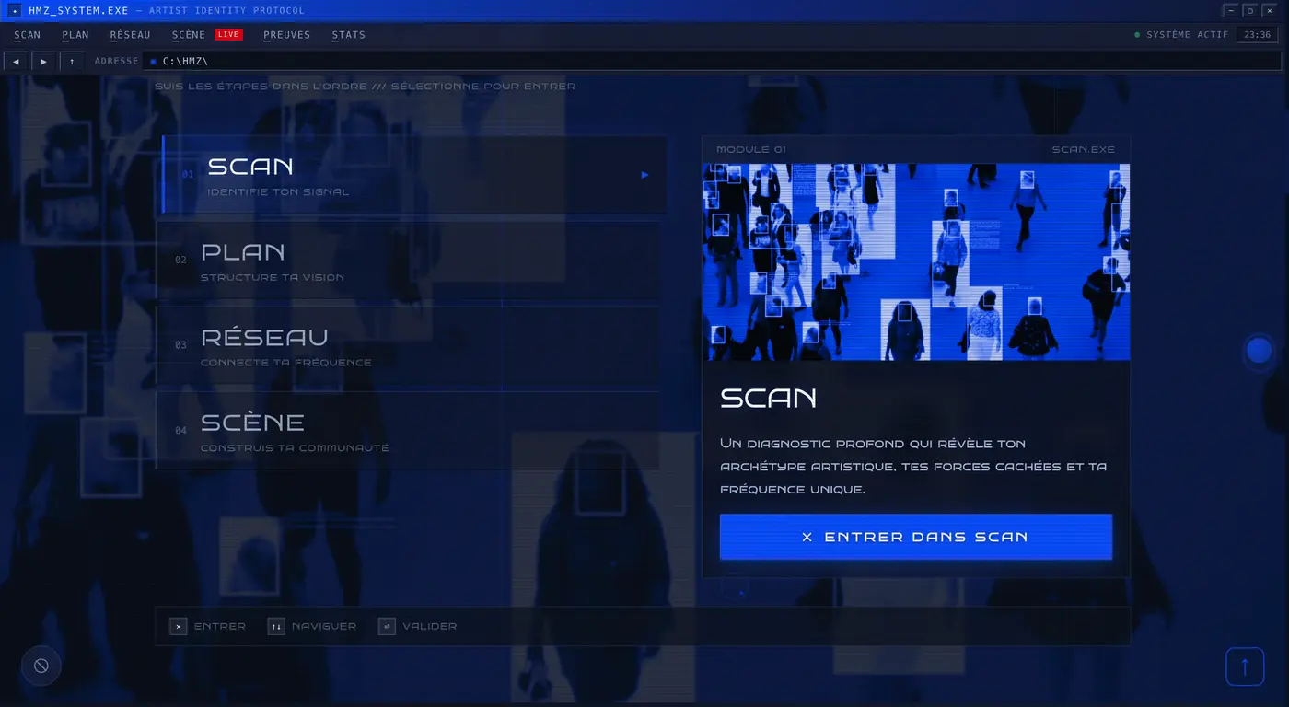Open the SCÈNE menu item

(x=189, y=35)
